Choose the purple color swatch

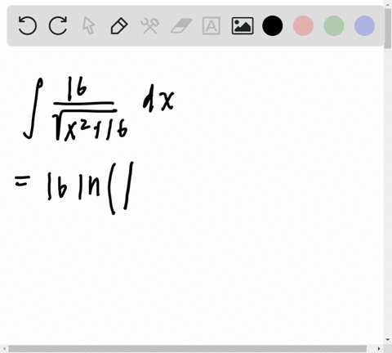click(364, 26)
